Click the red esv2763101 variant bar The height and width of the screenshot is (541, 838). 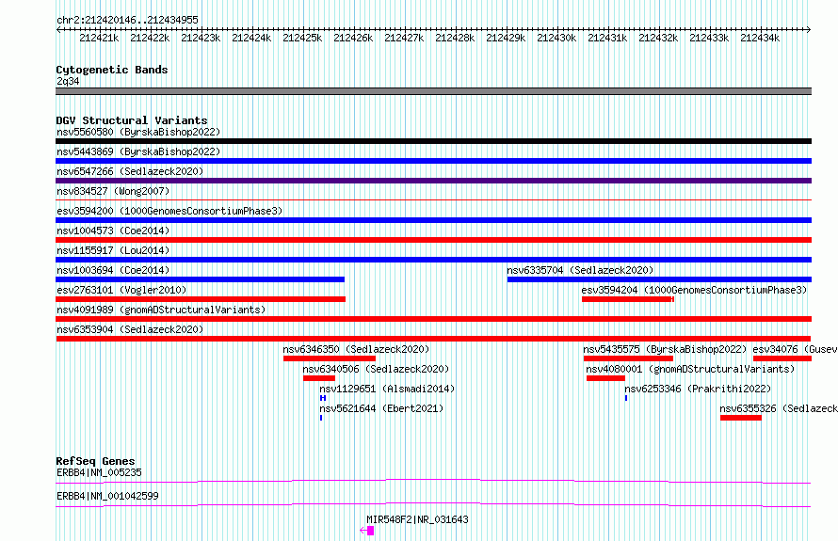click(201, 299)
